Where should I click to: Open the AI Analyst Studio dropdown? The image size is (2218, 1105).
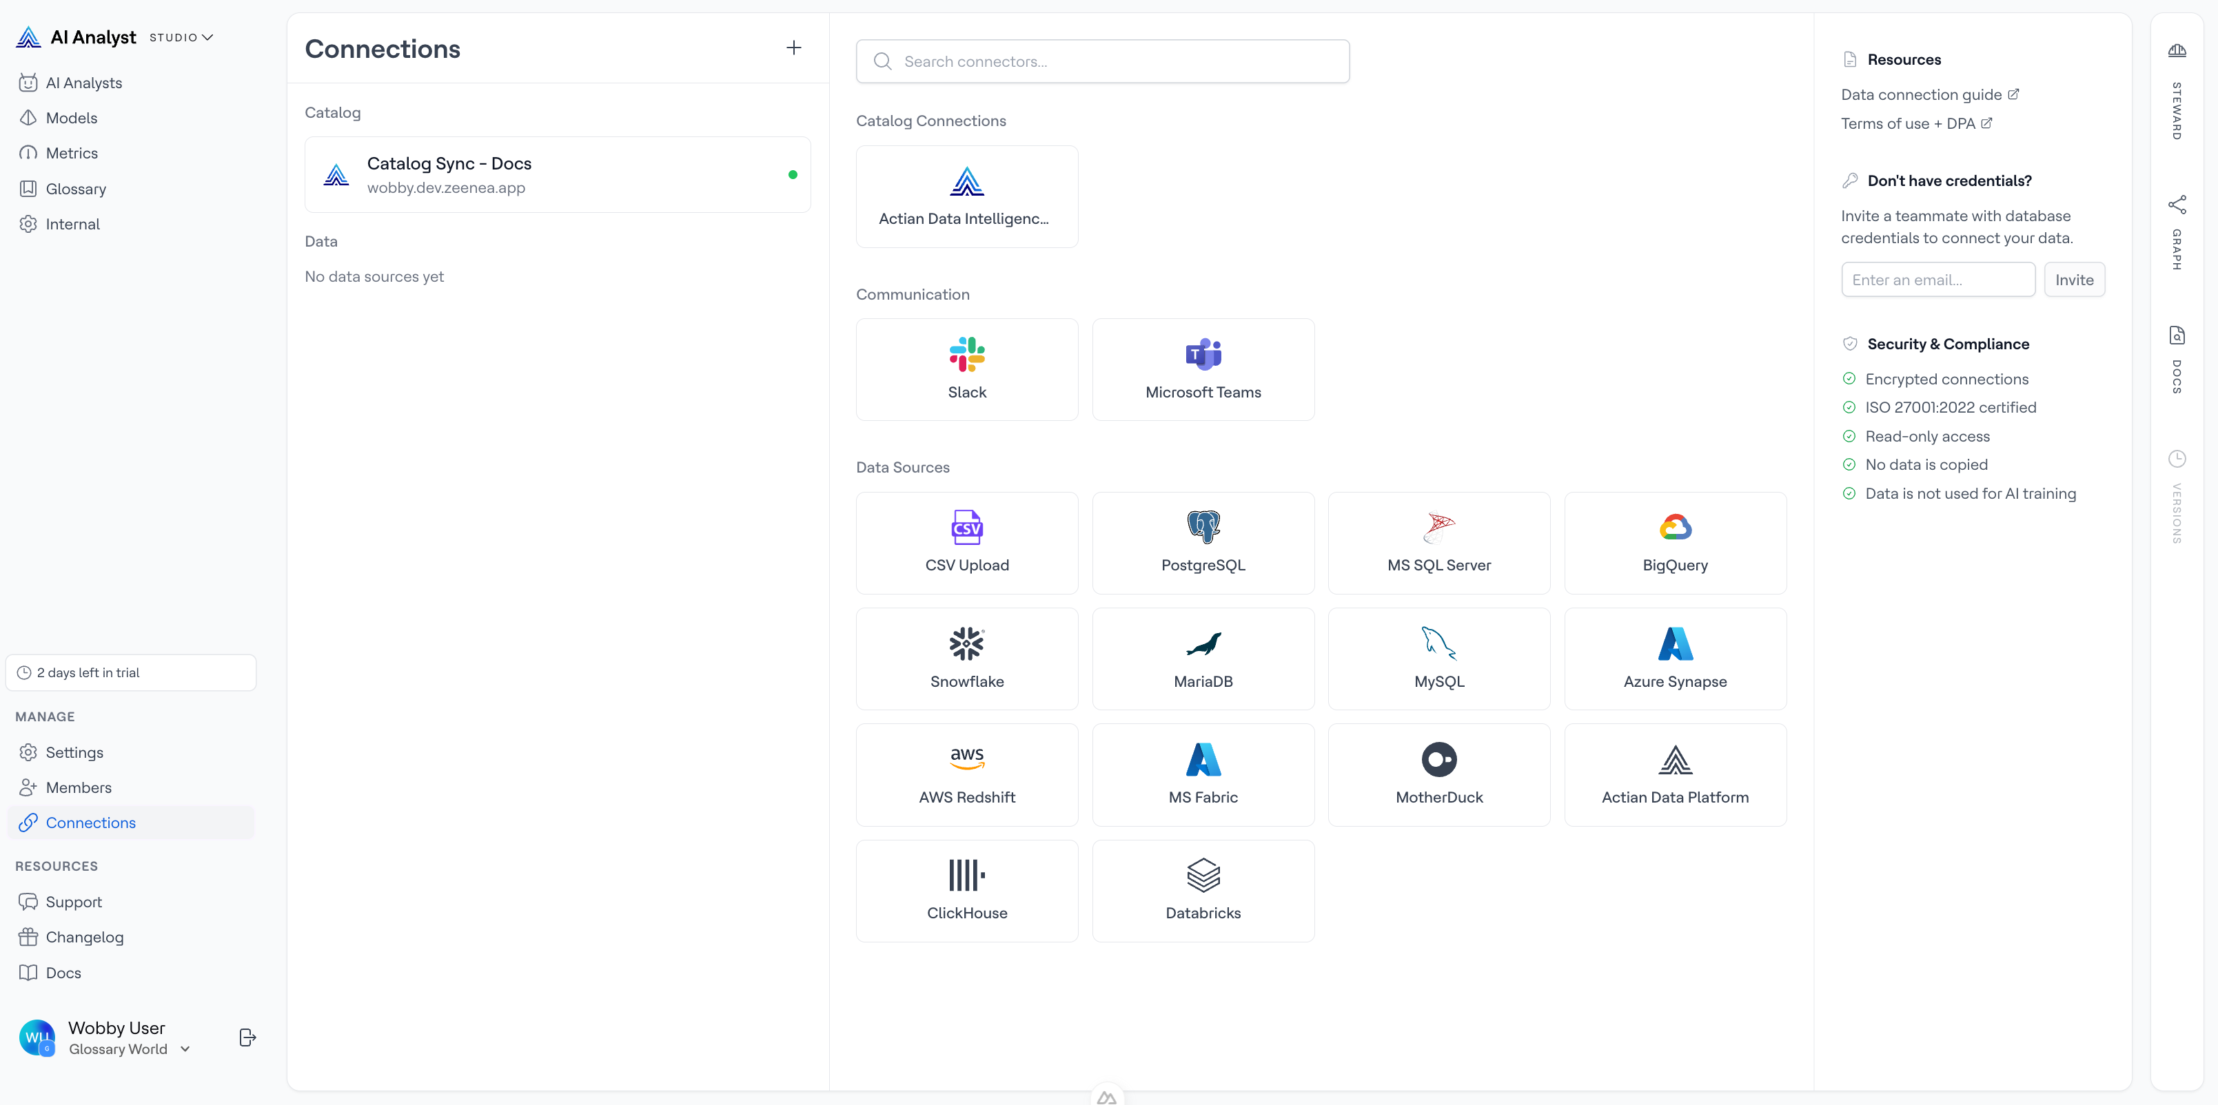tap(181, 37)
